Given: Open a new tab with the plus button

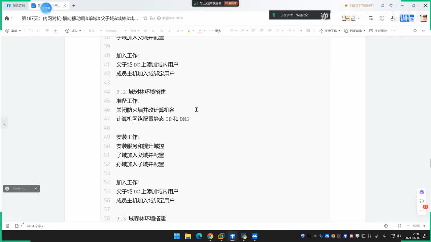Looking at the screenshot, I should click(74, 5).
